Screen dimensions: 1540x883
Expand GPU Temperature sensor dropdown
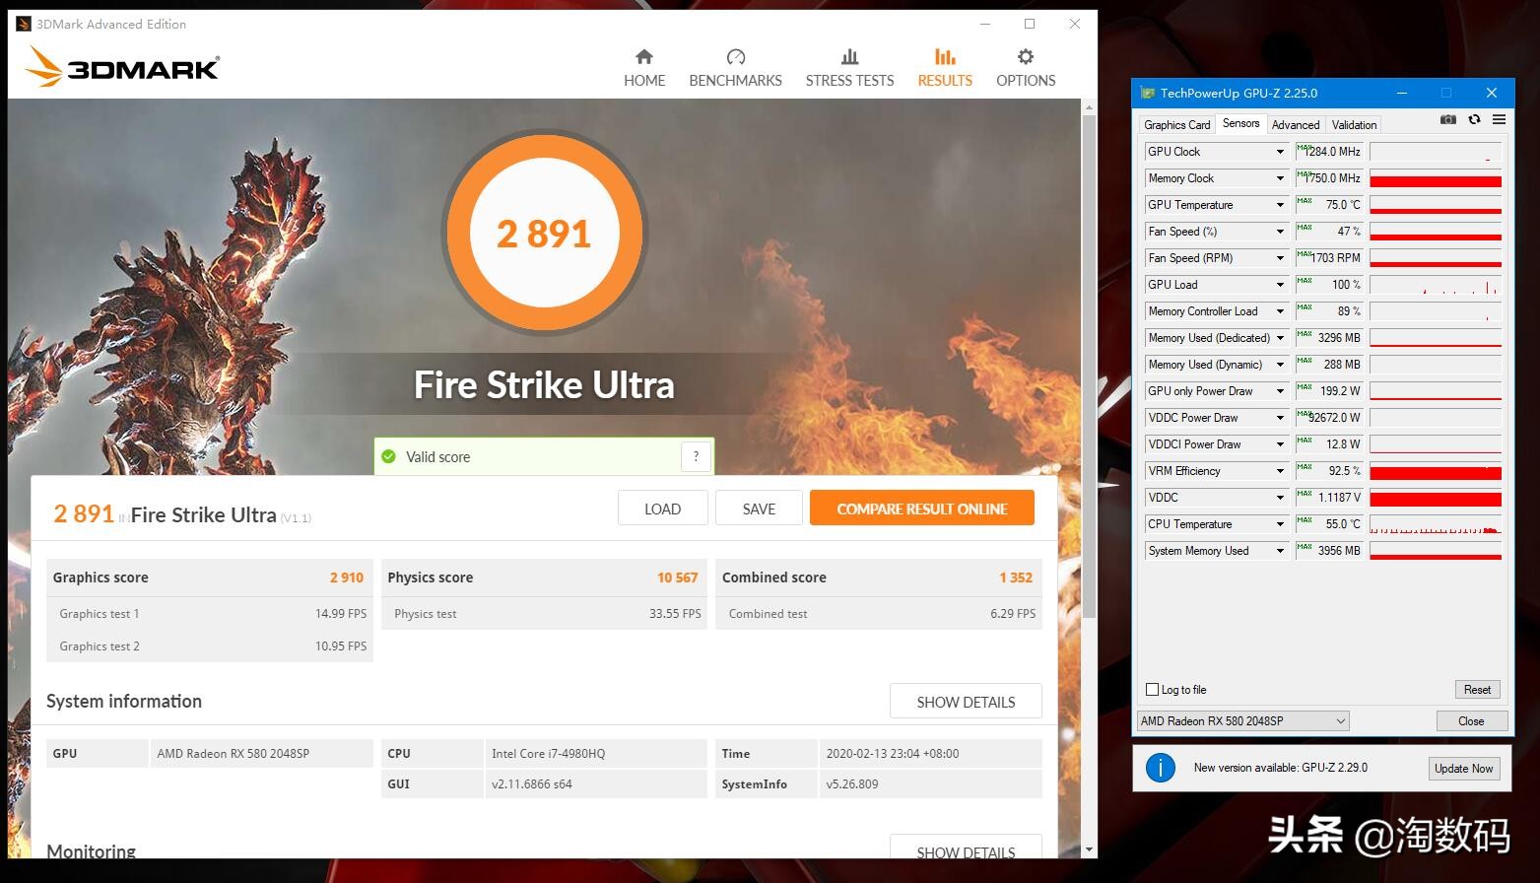[1280, 205]
